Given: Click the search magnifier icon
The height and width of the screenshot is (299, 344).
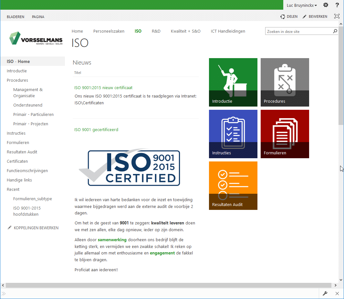Looking at the screenshot, I should (x=335, y=31).
